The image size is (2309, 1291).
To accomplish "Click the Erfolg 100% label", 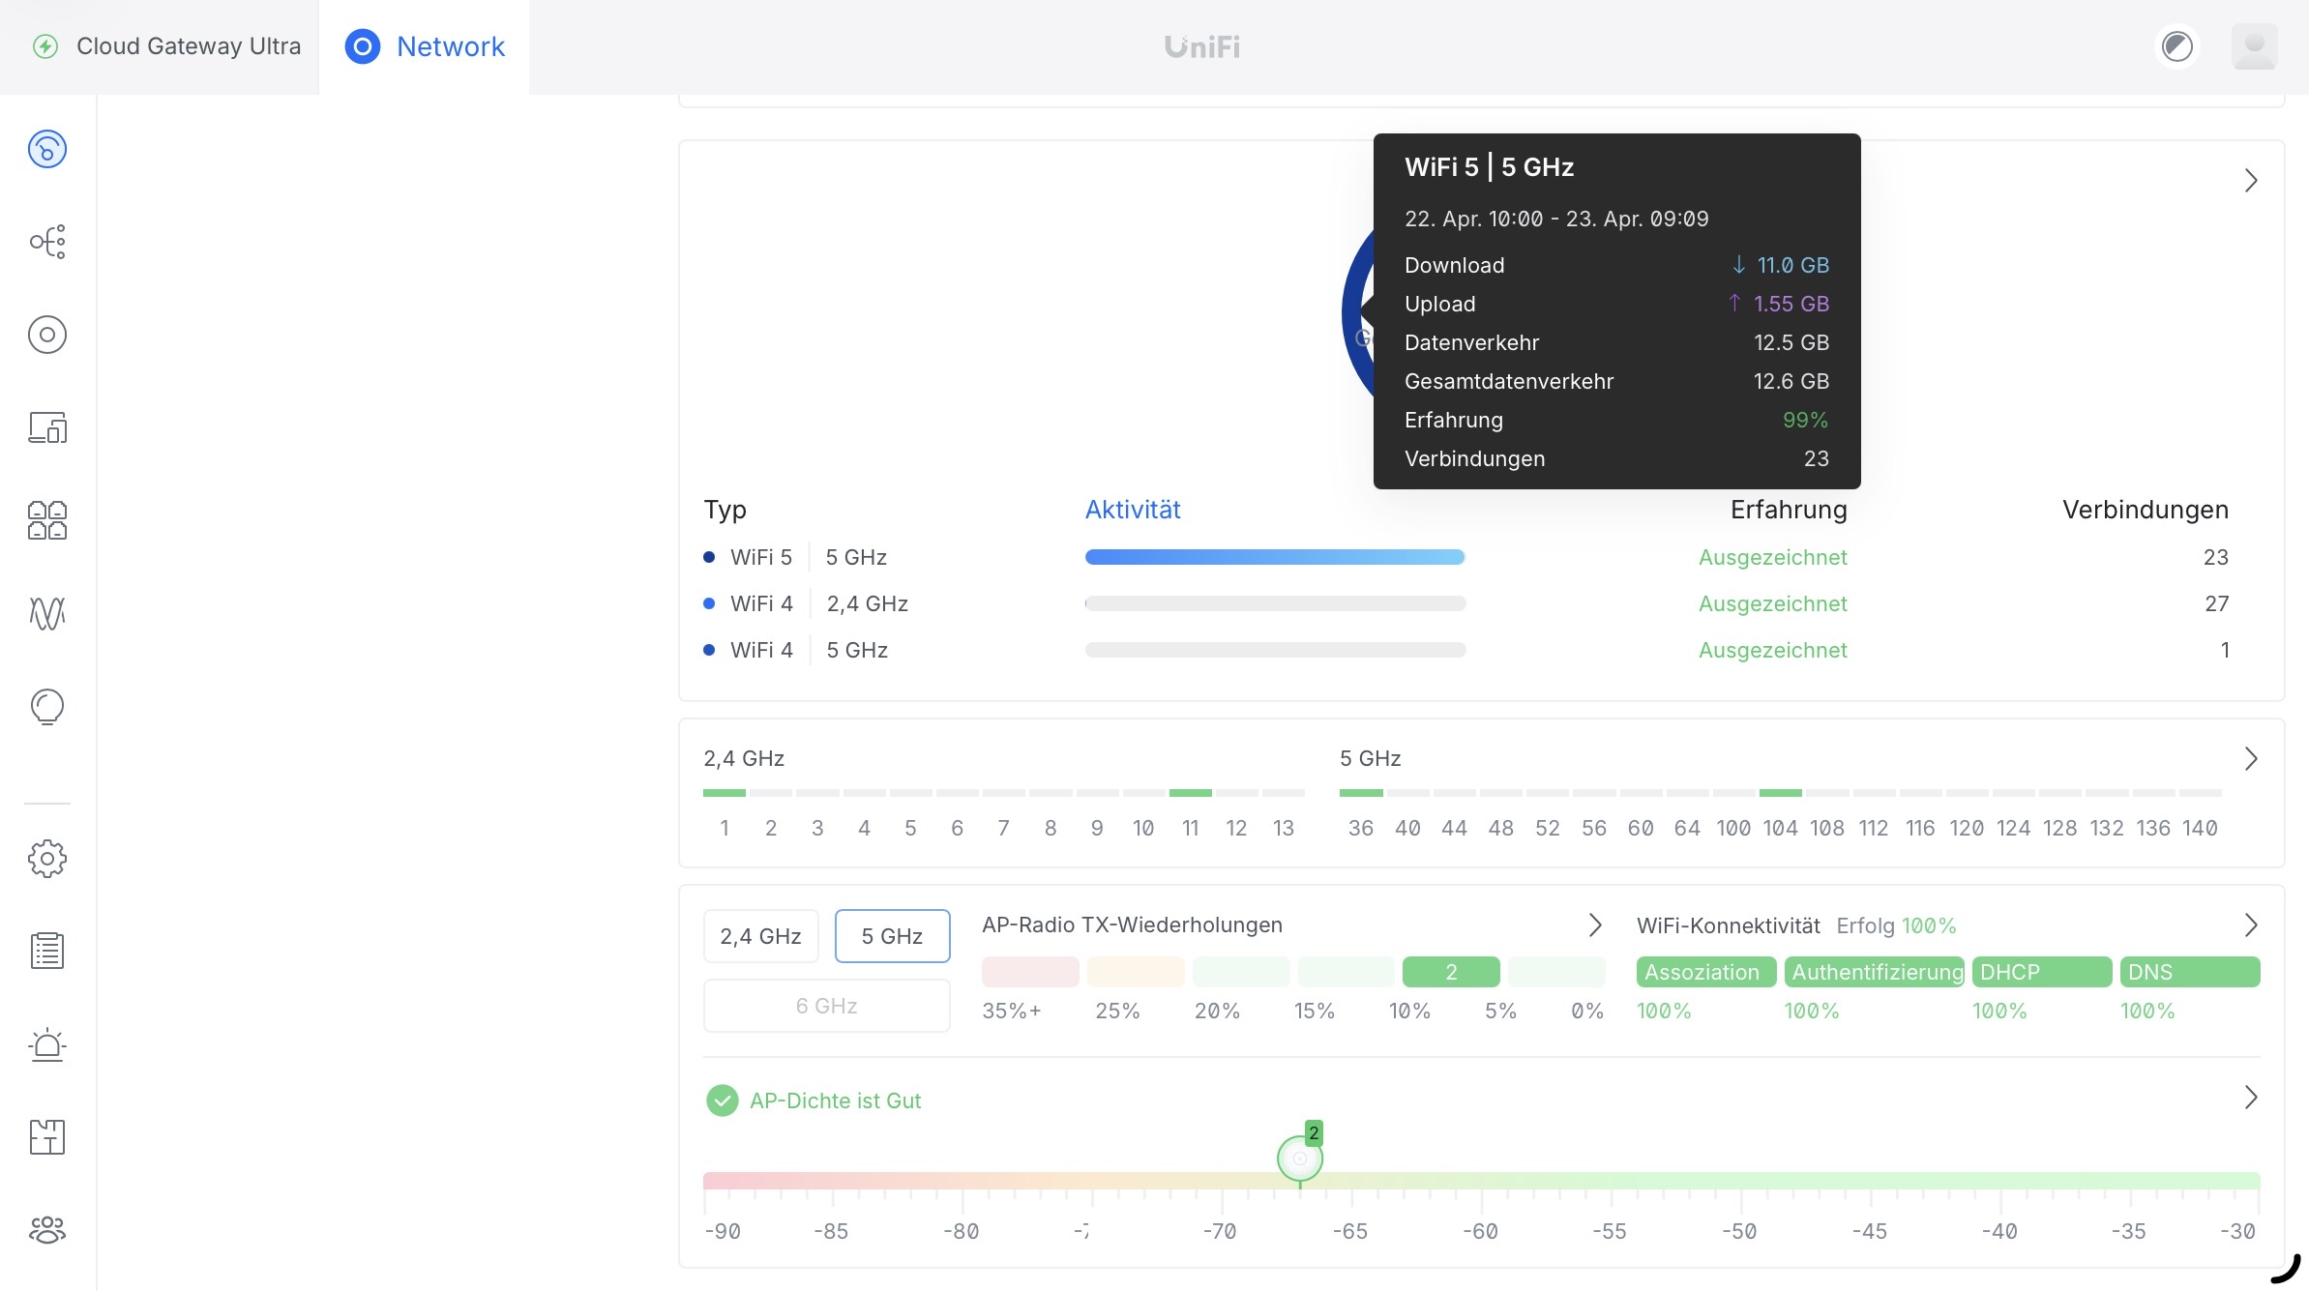I will (1896, 925).
